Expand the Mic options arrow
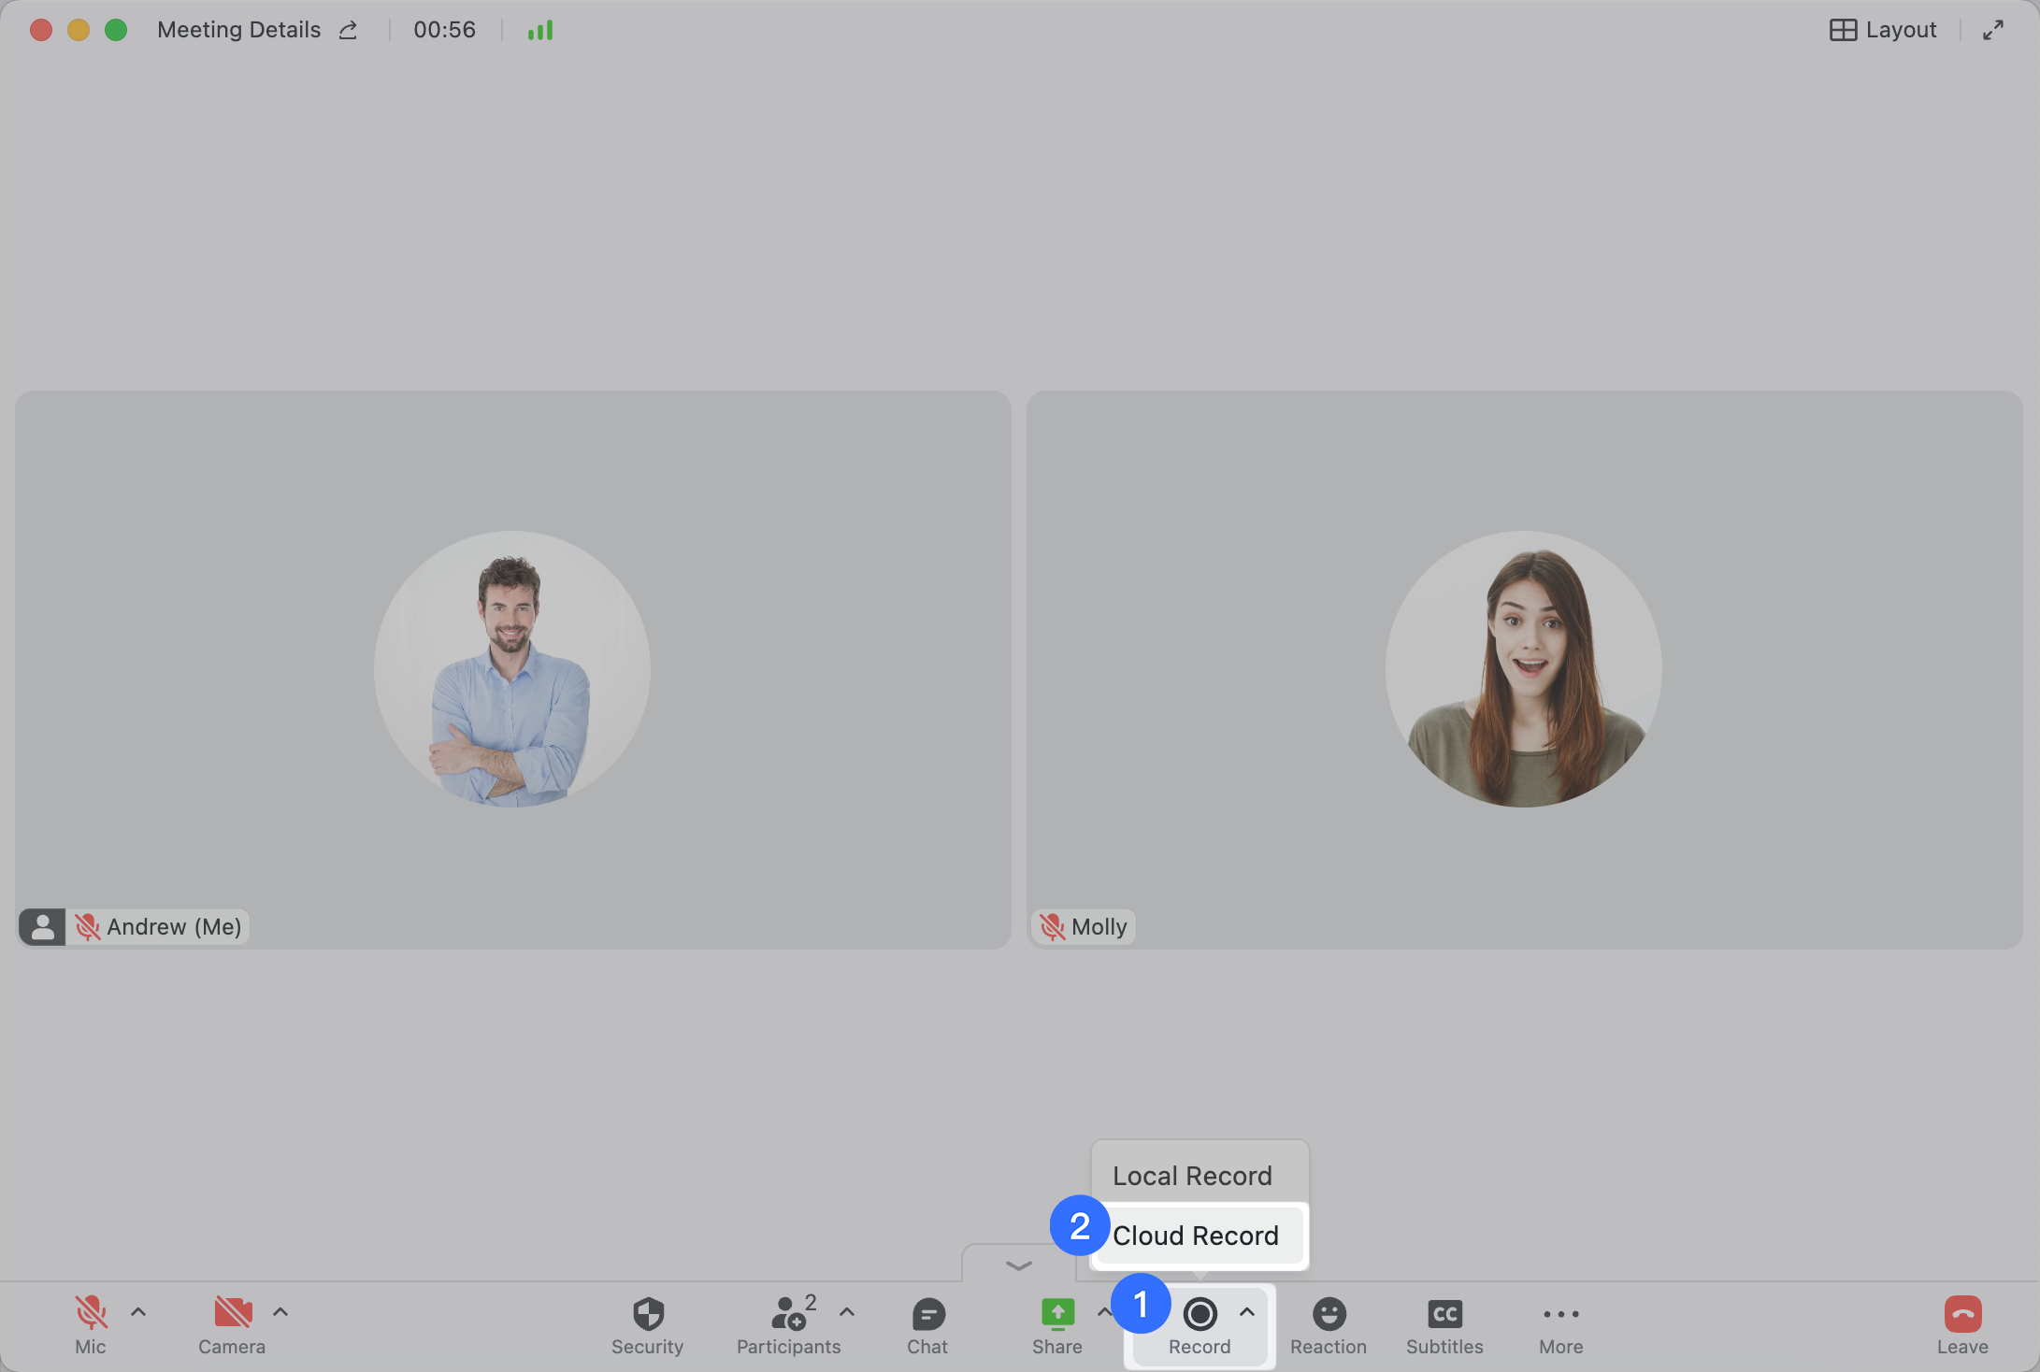This screenshot has width=2040, height=1372. [x=138, y=1312]
